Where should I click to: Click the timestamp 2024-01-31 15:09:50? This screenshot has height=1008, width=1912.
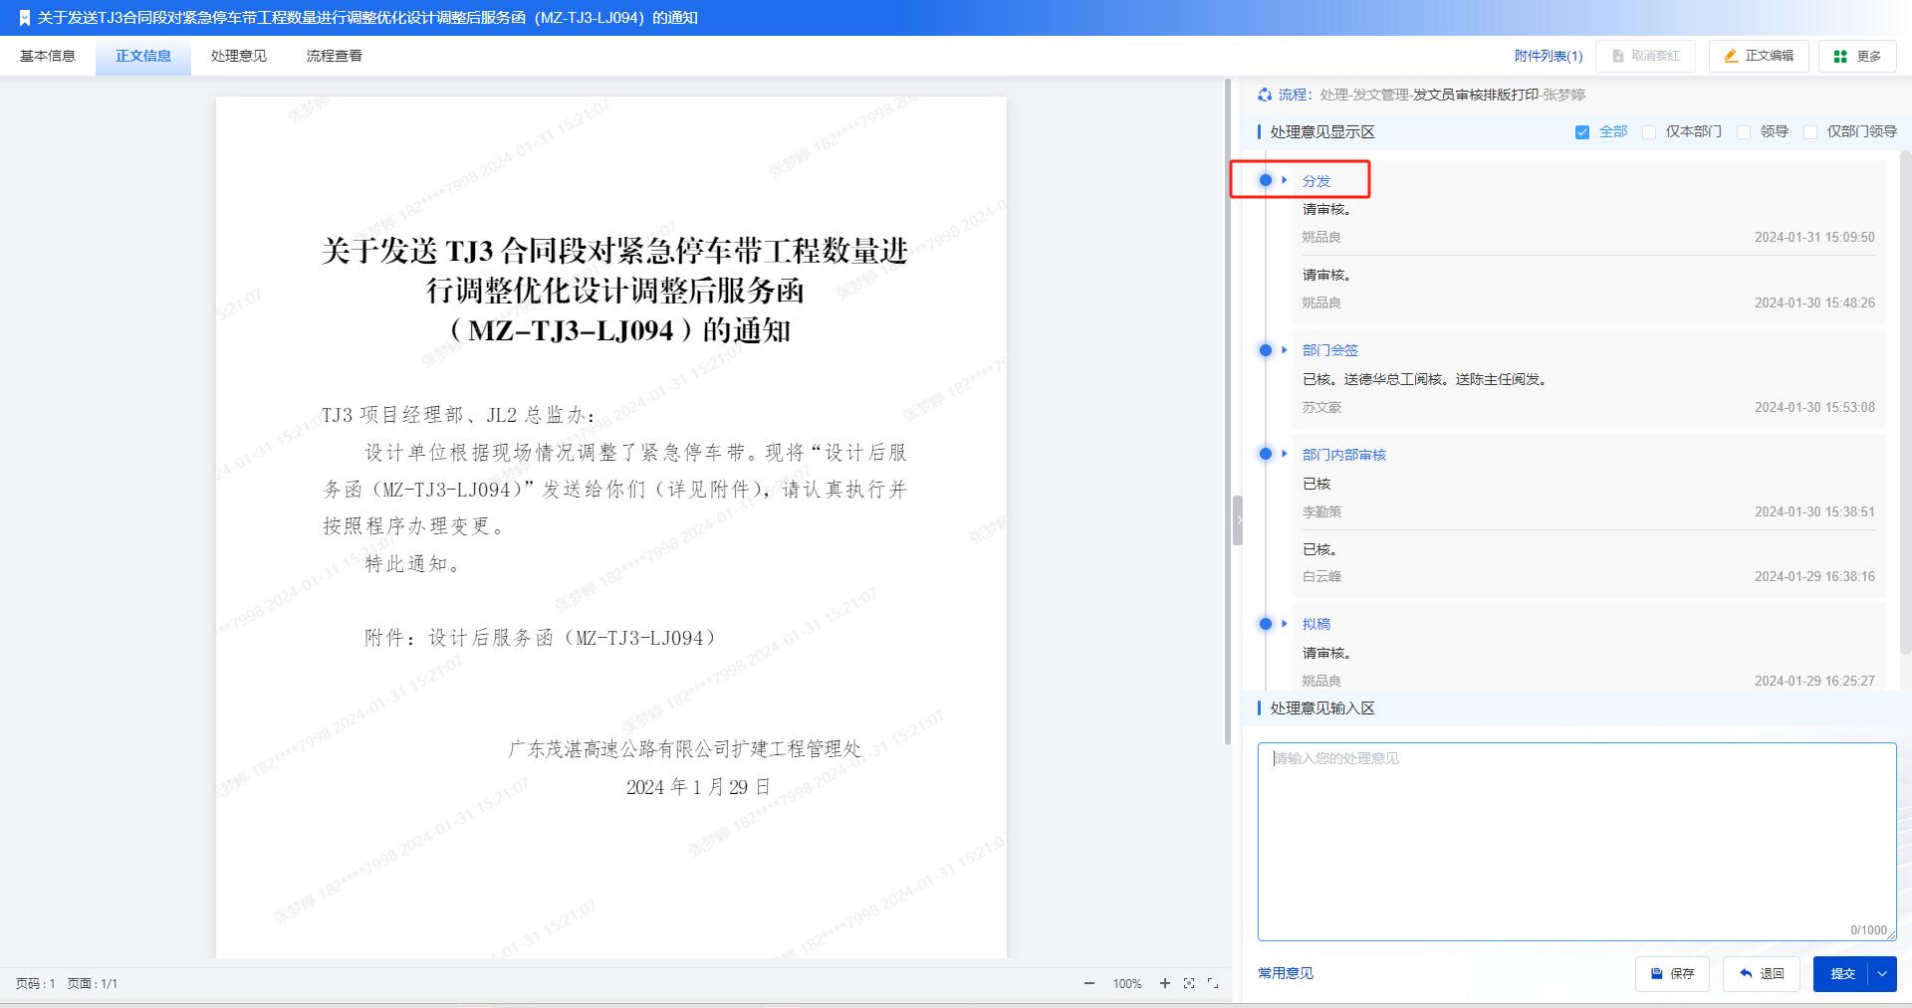click(x=1814, y=238)
